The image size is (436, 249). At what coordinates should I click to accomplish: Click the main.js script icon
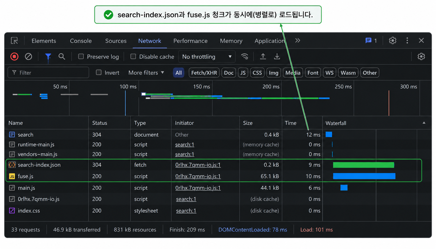point(12,188)
